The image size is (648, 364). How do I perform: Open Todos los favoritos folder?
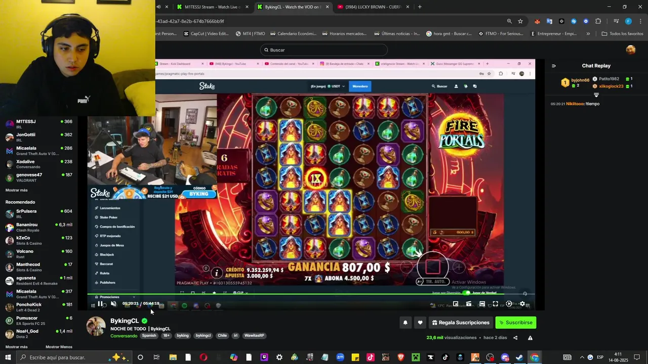click(622, 34)
